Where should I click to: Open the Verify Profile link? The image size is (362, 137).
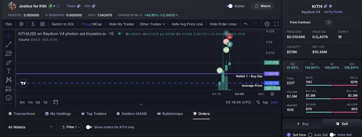(333, 12)
